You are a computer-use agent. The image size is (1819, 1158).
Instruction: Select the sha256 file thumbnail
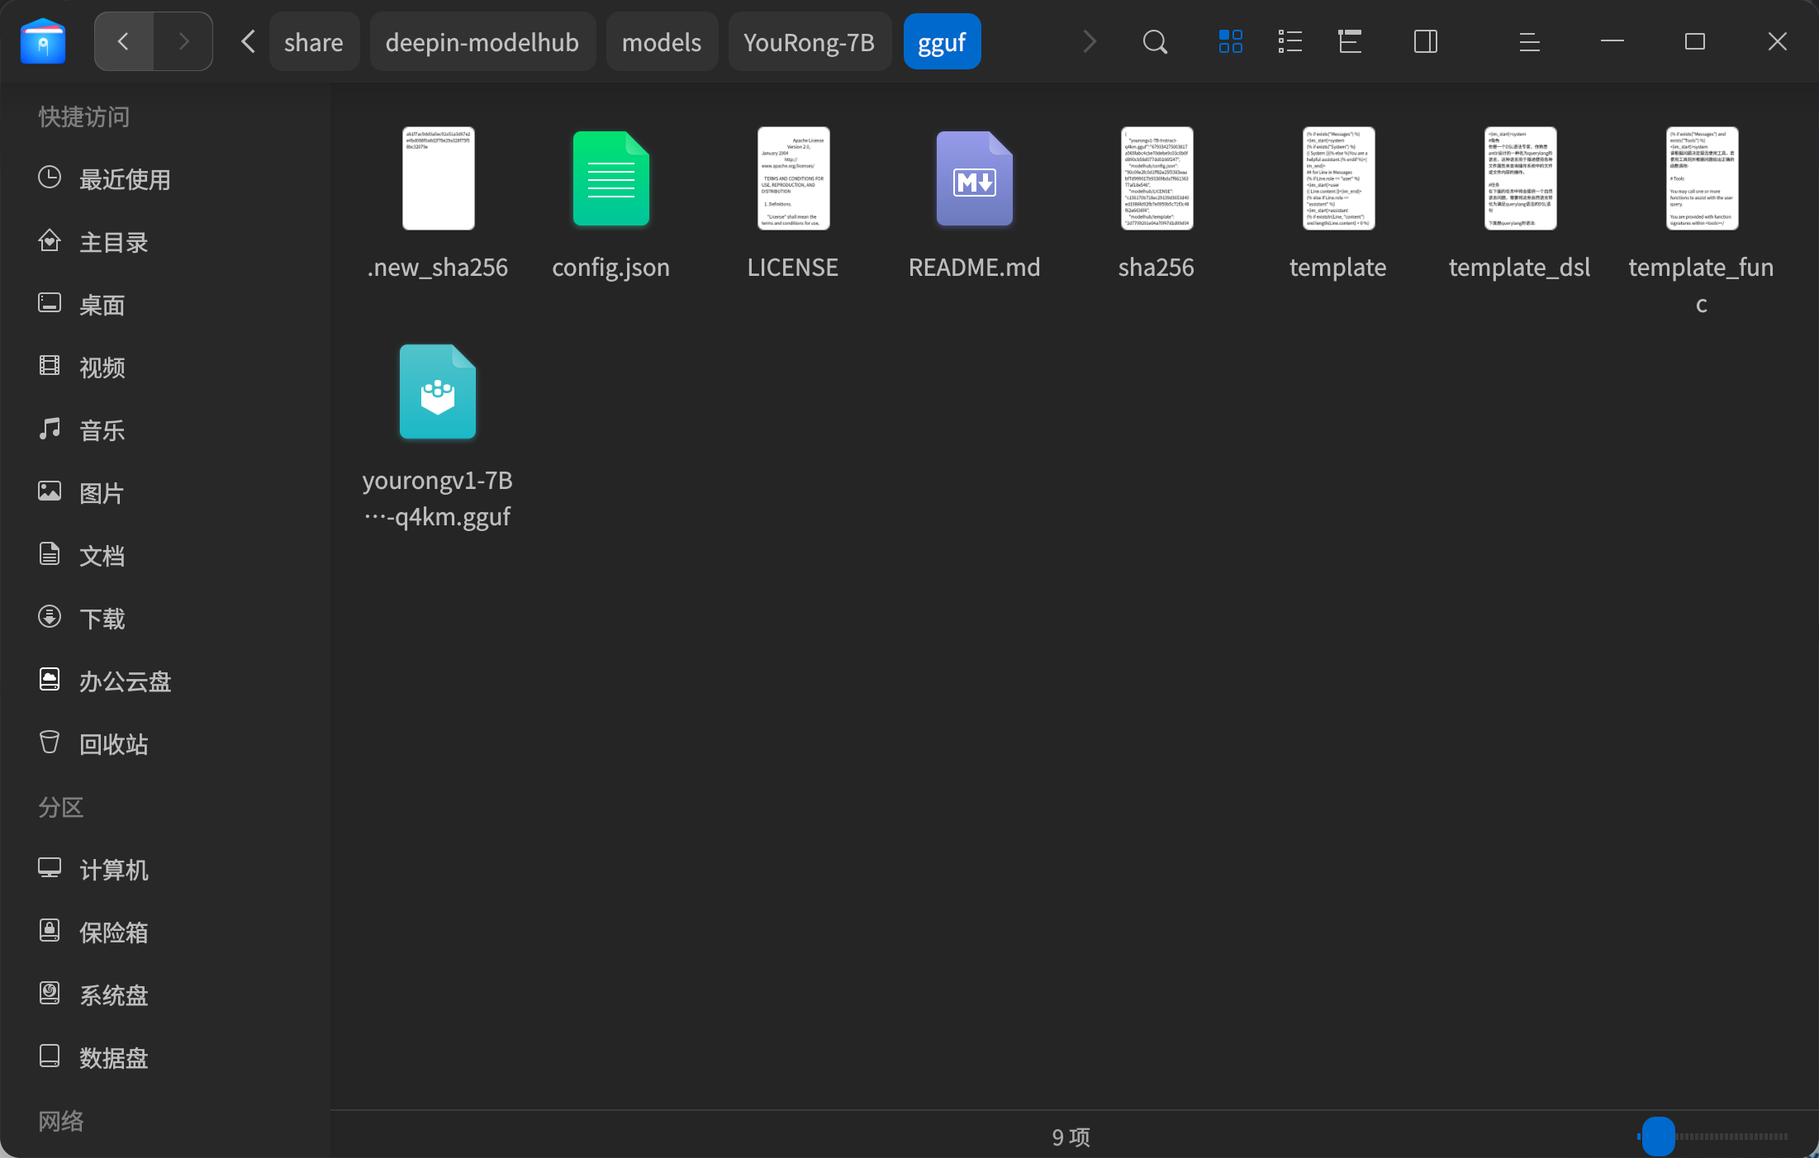(1157, 178)
